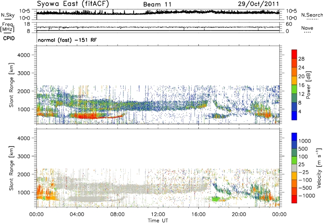The width and height of the screenshot is (323, 223).
Task: Select the "normal (fast) -151 RF" text
Action: pyautogui.click(x=67, y=40)
